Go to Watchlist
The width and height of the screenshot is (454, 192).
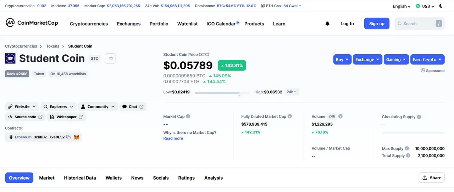[187, 24]
